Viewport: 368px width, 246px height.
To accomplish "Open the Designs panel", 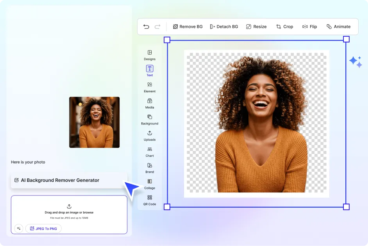I will [x=150, y=55].
